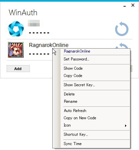The image size is (139, 150).
Task: Click hidden code dashes of first authenticator
Action: coord(39,33)
